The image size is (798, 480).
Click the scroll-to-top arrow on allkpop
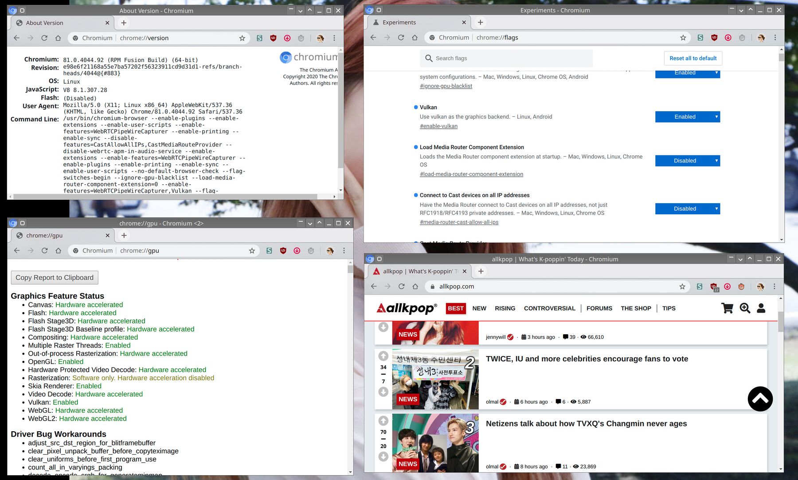(760, 399)
